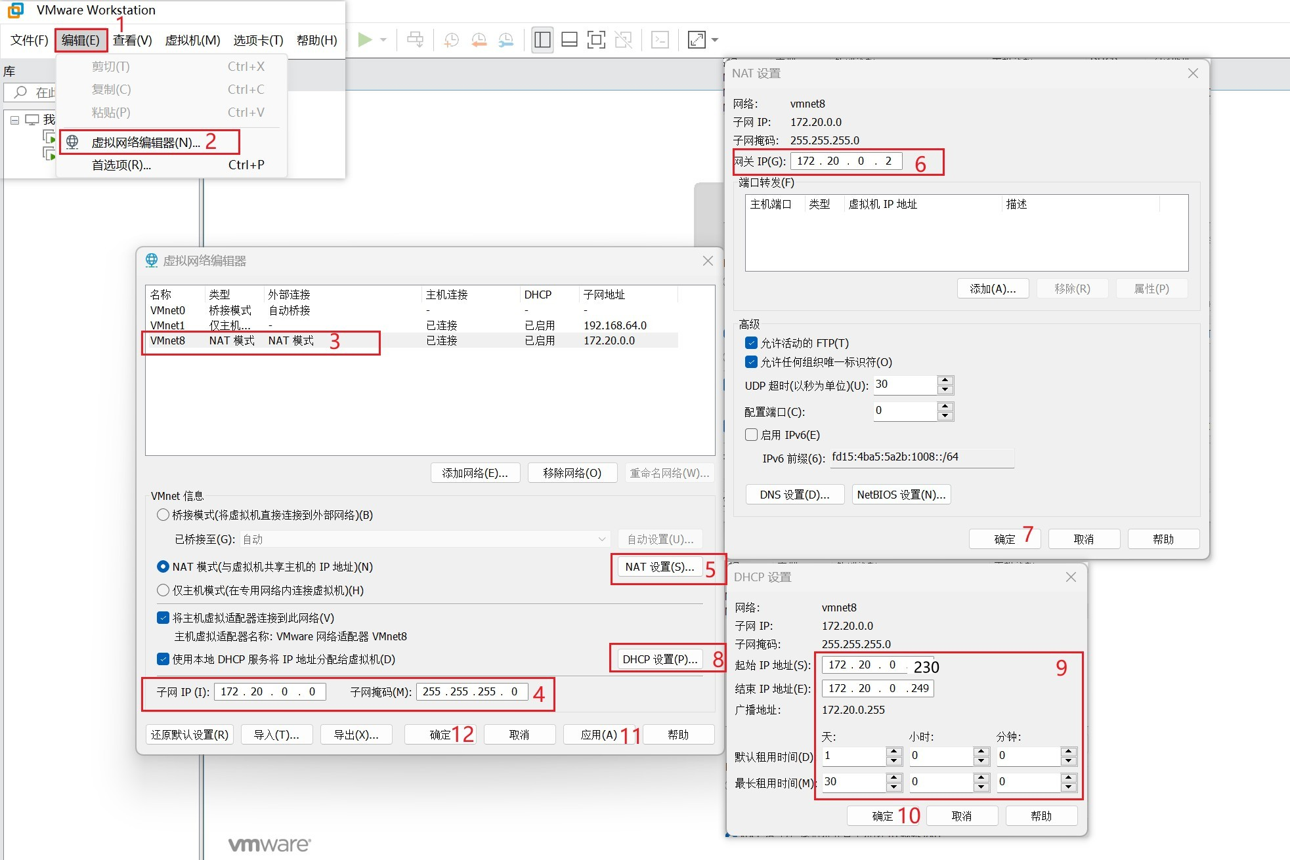Toggle the show library sidebar icon

542,40
